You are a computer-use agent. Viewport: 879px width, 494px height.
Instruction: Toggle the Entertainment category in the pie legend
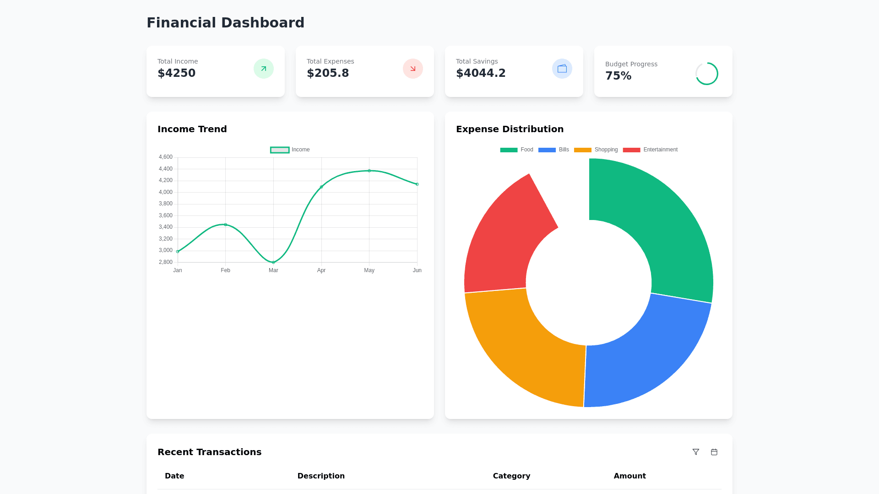[x=633, y=150]
